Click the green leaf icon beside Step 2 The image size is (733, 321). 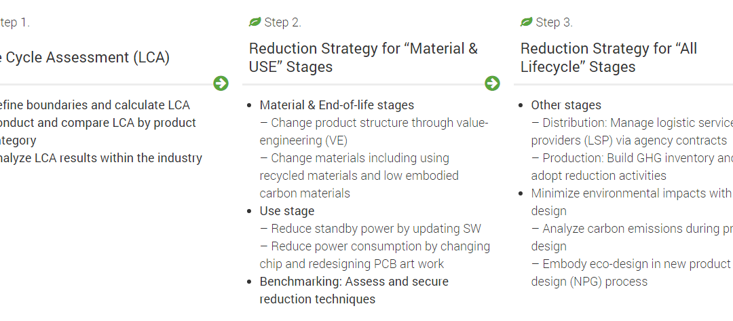click(255, 22)
